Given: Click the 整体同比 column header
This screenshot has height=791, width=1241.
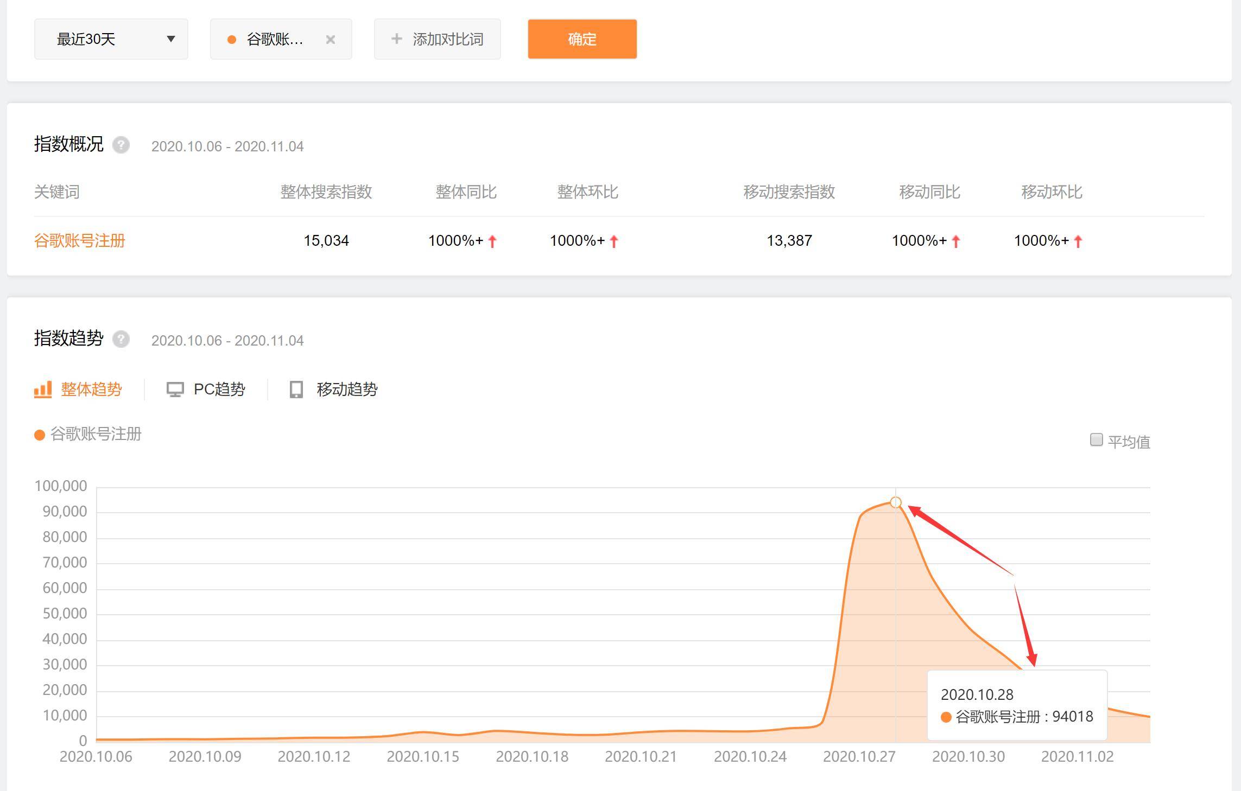Looking at the screenshot, I should coord(466,192).
